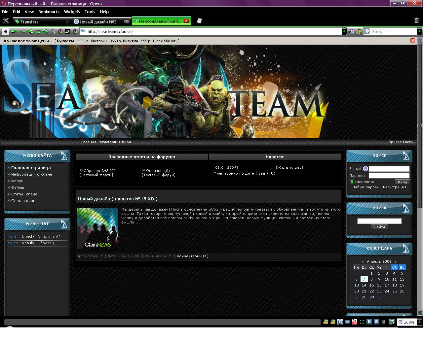
Task: Click the new tab page icon
Action: (199, 21)
